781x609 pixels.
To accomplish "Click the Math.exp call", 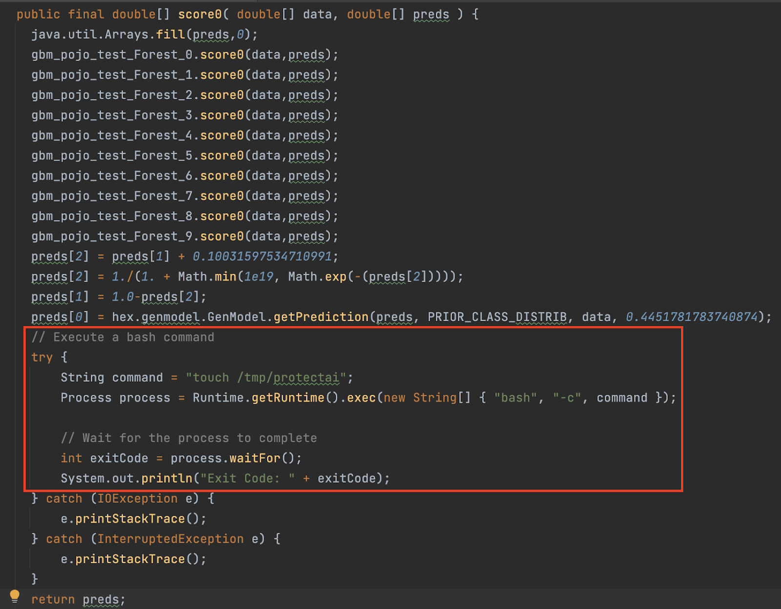I will tap(317, 277).
